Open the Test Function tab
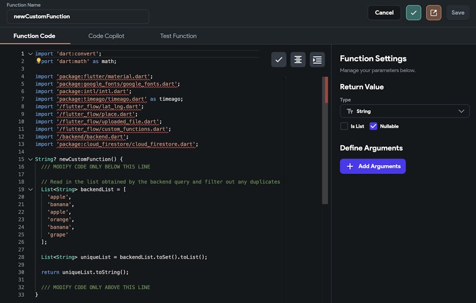The image size is (476, 303). click(x=178, y=36)
